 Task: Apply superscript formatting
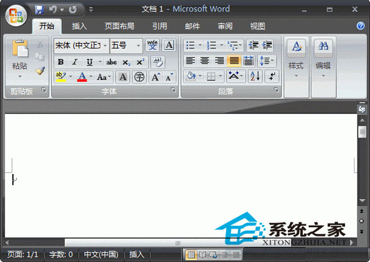tap(141, 62)
